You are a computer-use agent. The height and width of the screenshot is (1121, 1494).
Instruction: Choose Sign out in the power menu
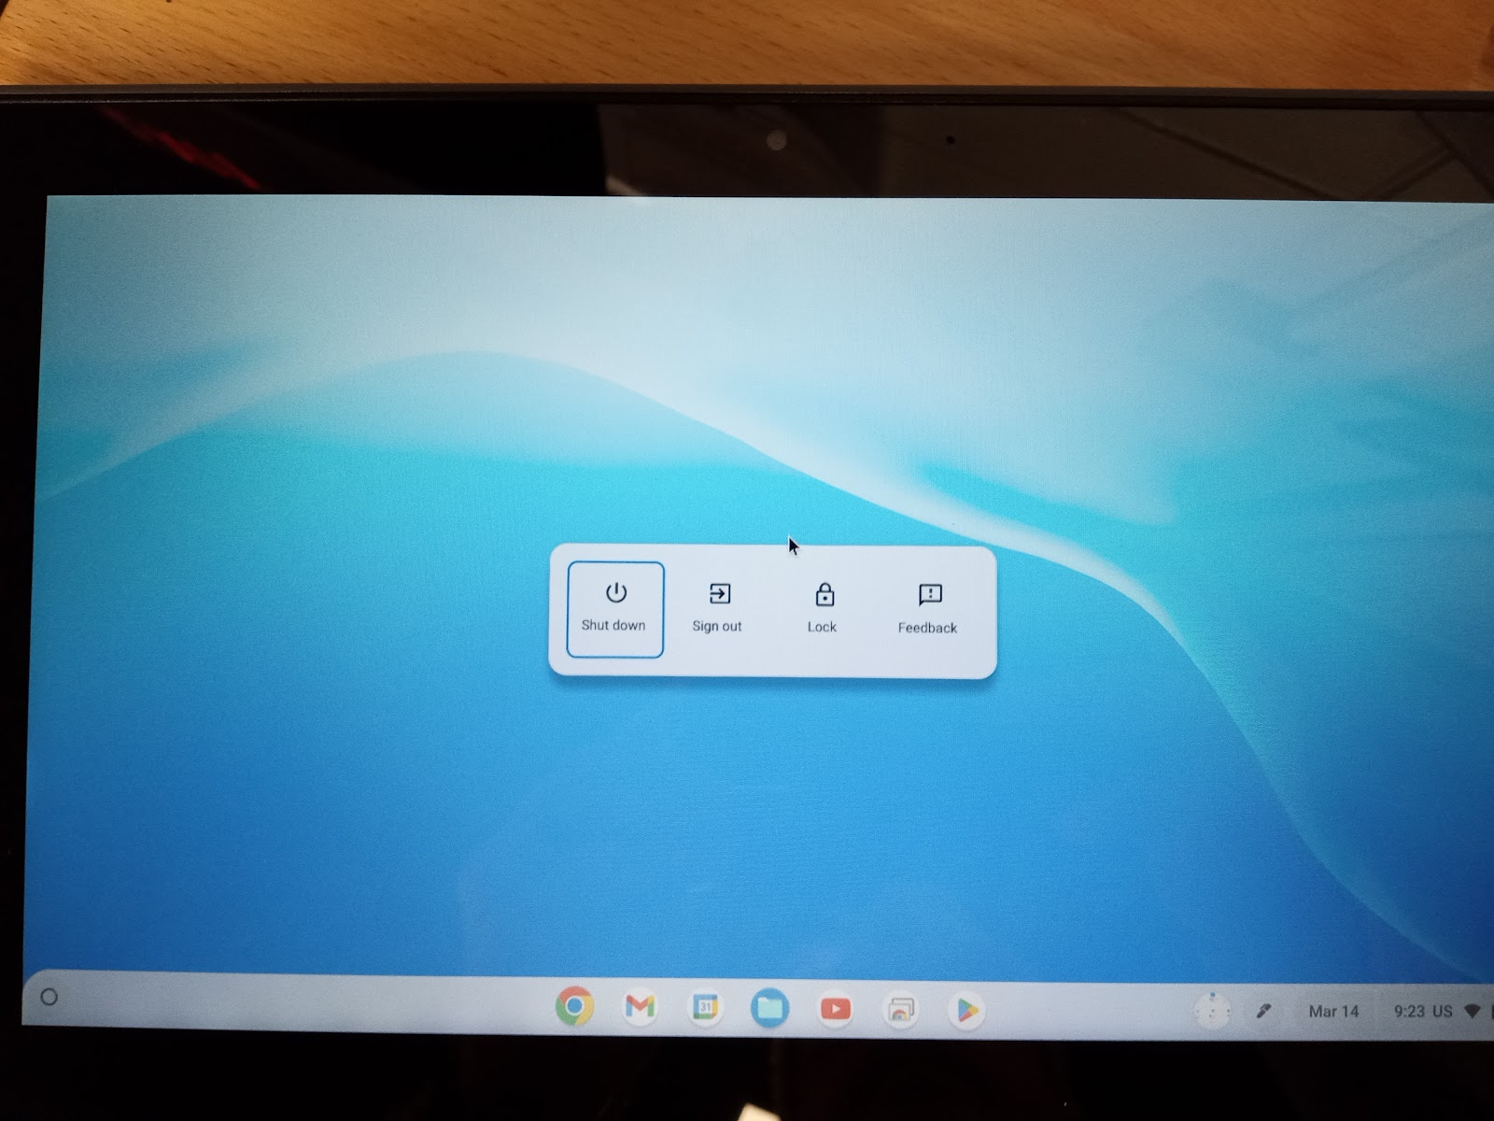717,609
